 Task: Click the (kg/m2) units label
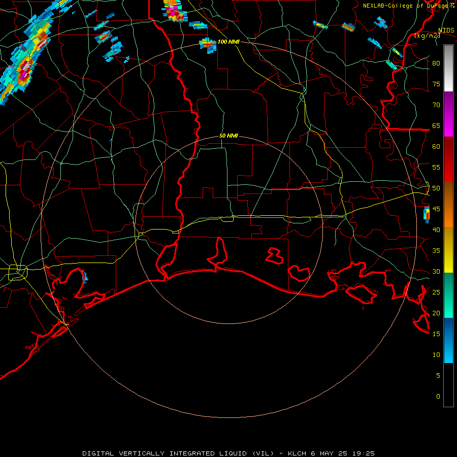(427, 36)
